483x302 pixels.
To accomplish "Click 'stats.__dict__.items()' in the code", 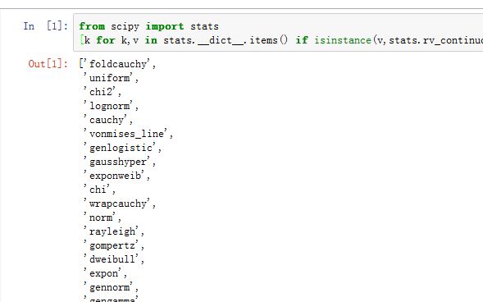I will [226, 40].
